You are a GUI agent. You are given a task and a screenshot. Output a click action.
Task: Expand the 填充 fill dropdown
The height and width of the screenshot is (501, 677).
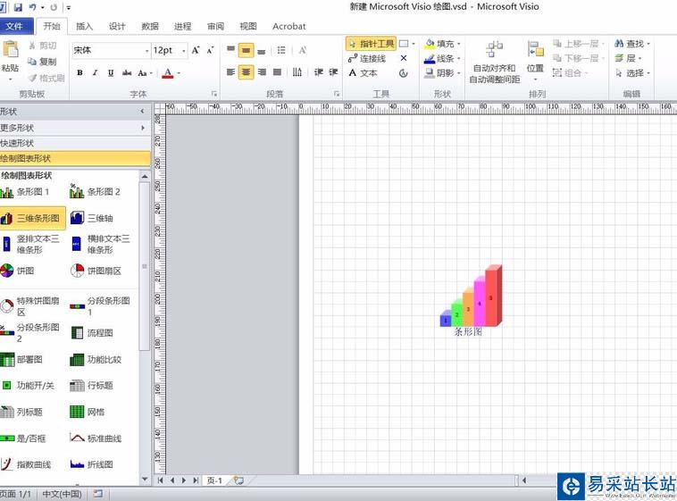coord(458,44)
